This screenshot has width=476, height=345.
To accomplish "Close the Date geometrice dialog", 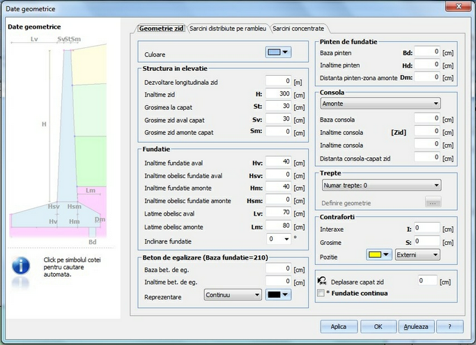I will click(459, 6).
